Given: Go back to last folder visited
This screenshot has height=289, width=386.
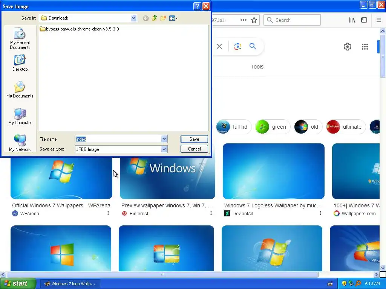Looking at the screenshot, I should (x=146, y=18).
